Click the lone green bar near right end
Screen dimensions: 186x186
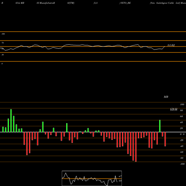pyautogui.click(x=160, y=126)
